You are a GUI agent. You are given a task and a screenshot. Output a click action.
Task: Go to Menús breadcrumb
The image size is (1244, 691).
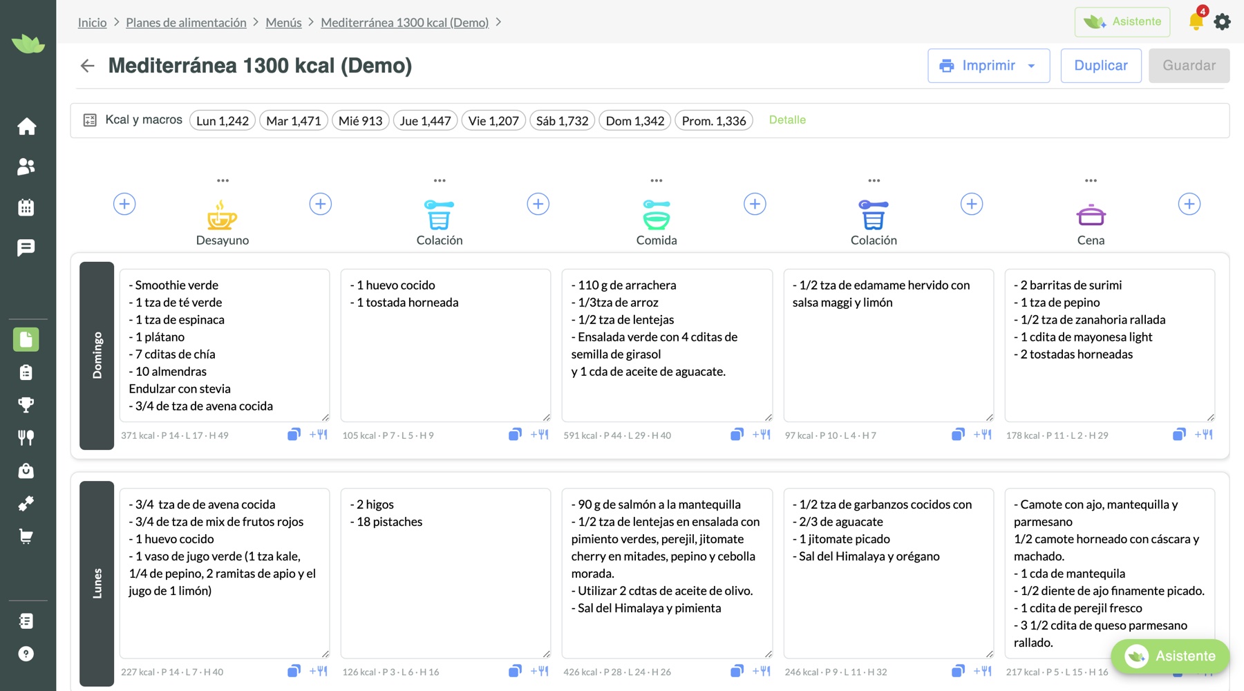(283, 23)
